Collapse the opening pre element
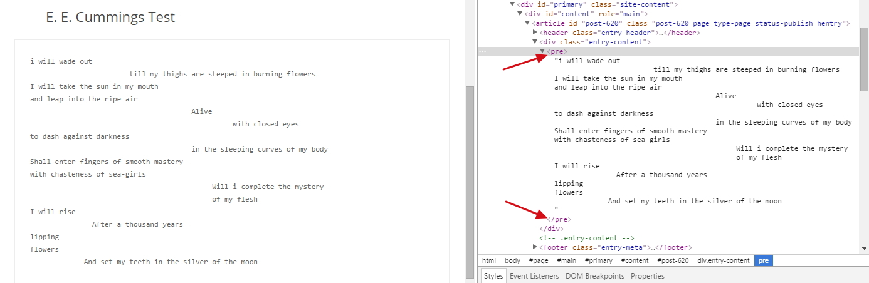 click(542, 51)
